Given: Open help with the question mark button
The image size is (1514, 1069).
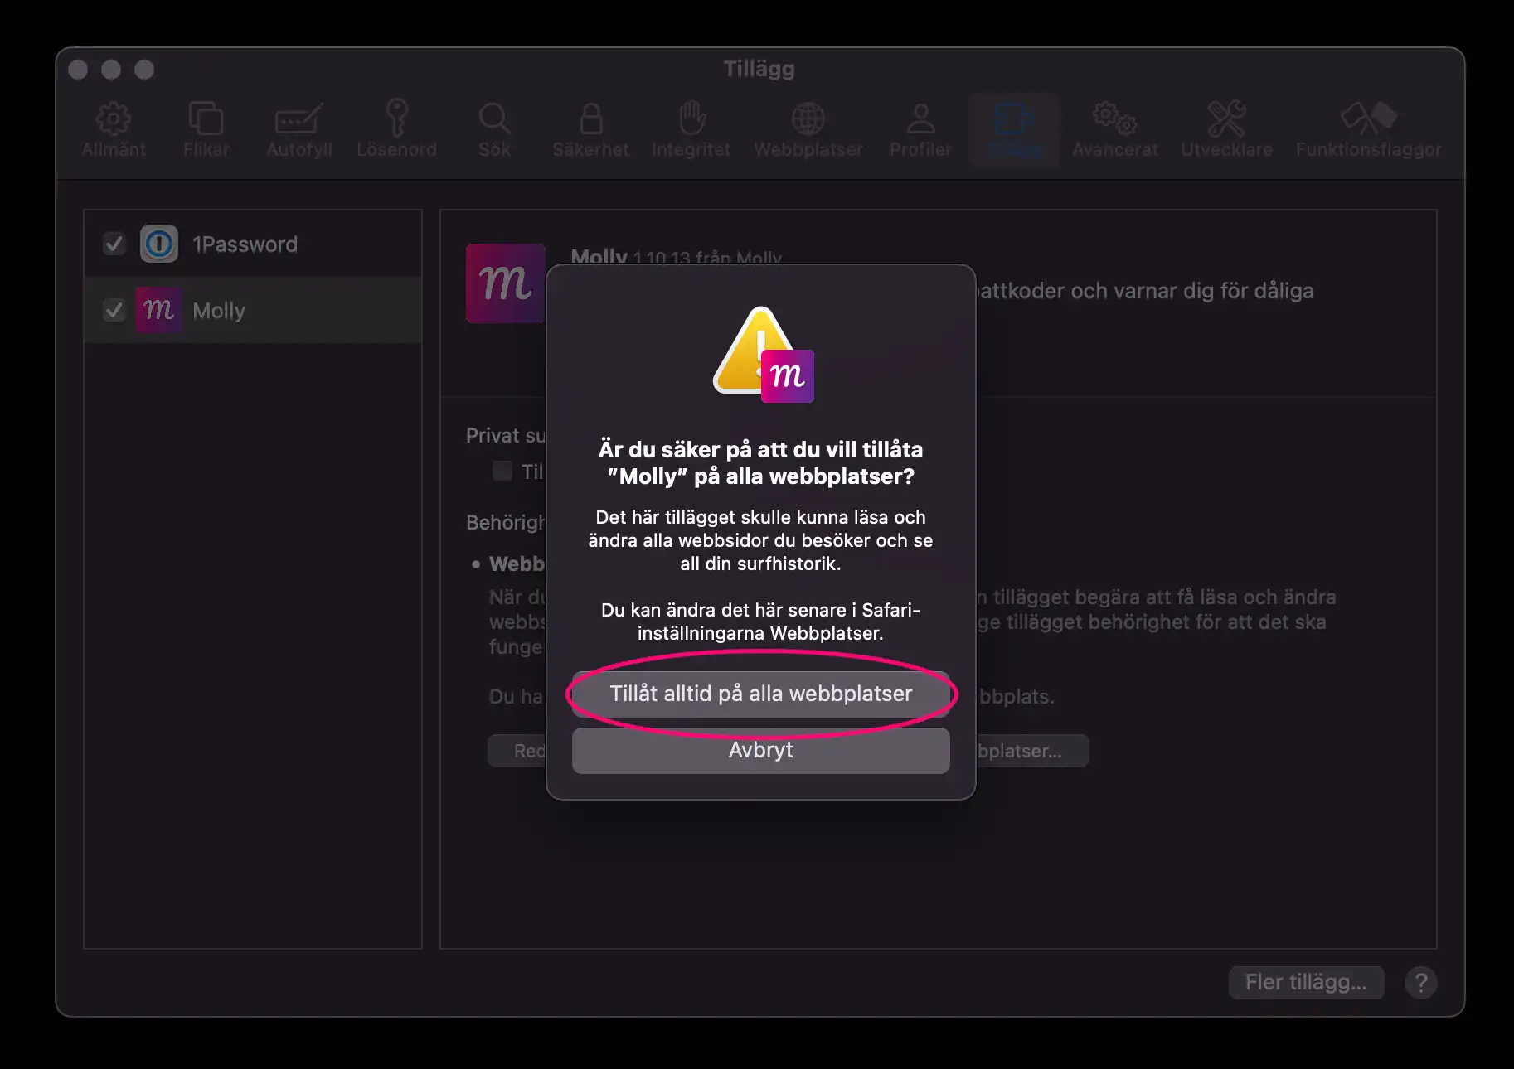Looking at the screenshot, I should click(x=1420, y=983).
